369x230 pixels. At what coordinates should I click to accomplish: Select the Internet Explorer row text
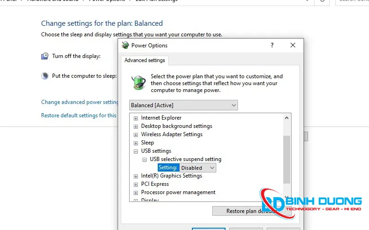pyautogui.click(x=161, y=118)
